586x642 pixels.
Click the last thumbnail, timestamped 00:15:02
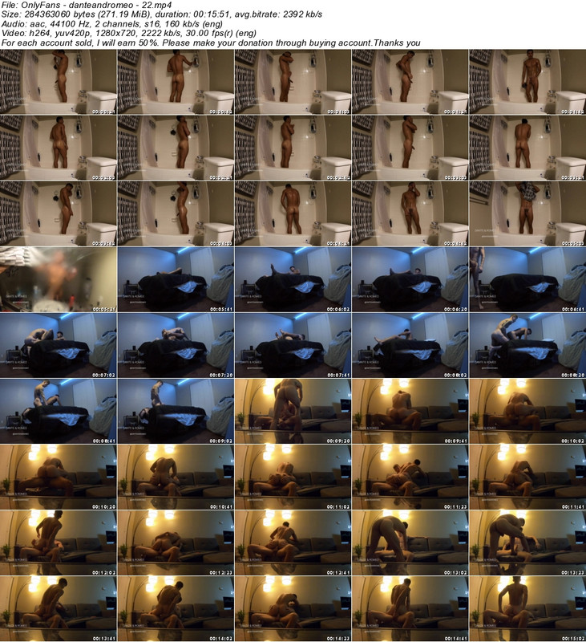coord(527,607)
